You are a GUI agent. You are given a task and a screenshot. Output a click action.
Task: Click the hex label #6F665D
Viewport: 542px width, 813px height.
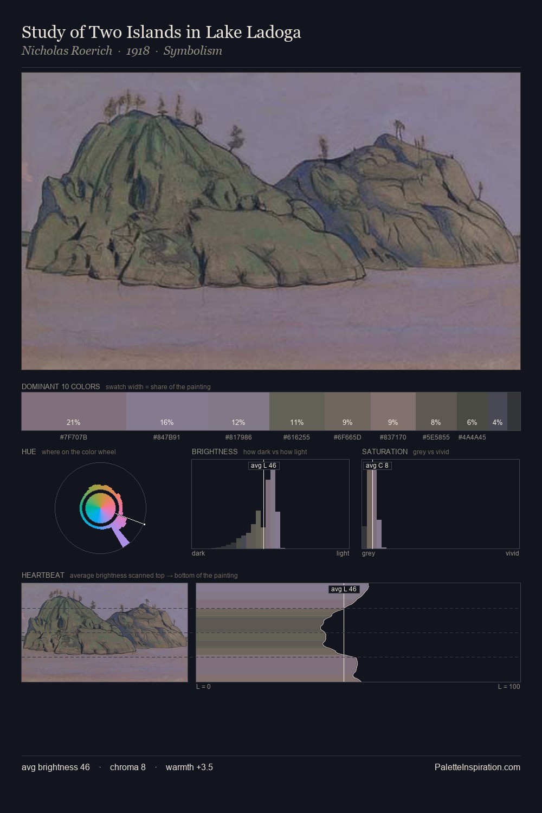point(347,437)
